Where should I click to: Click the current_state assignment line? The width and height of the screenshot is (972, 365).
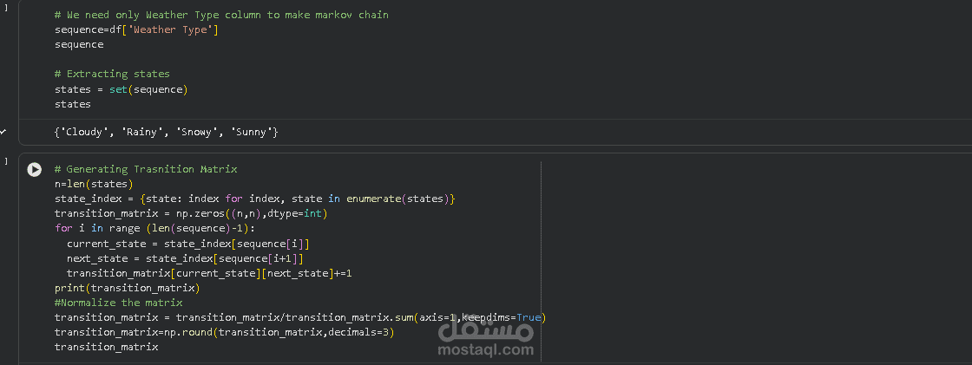pos(187,244)
